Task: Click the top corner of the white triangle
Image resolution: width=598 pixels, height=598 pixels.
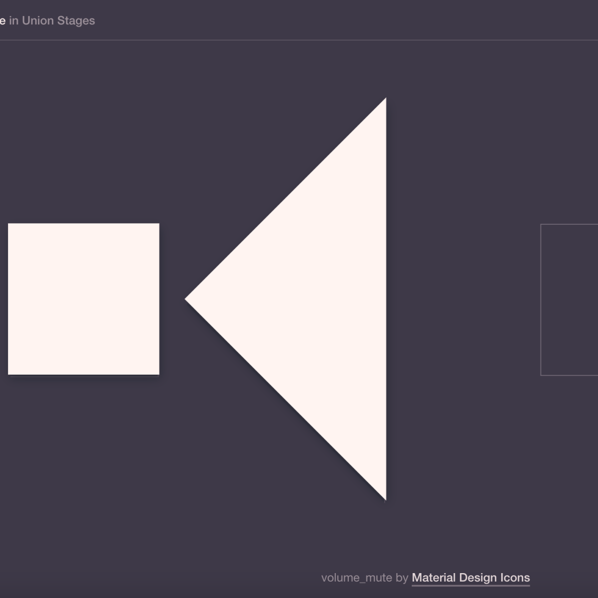Action: (x=384, y=102)
